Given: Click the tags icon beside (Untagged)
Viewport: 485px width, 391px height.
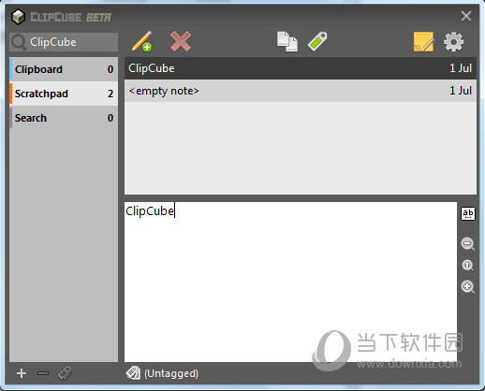Looking at the screenshot, I should click(x=133, y=373).
